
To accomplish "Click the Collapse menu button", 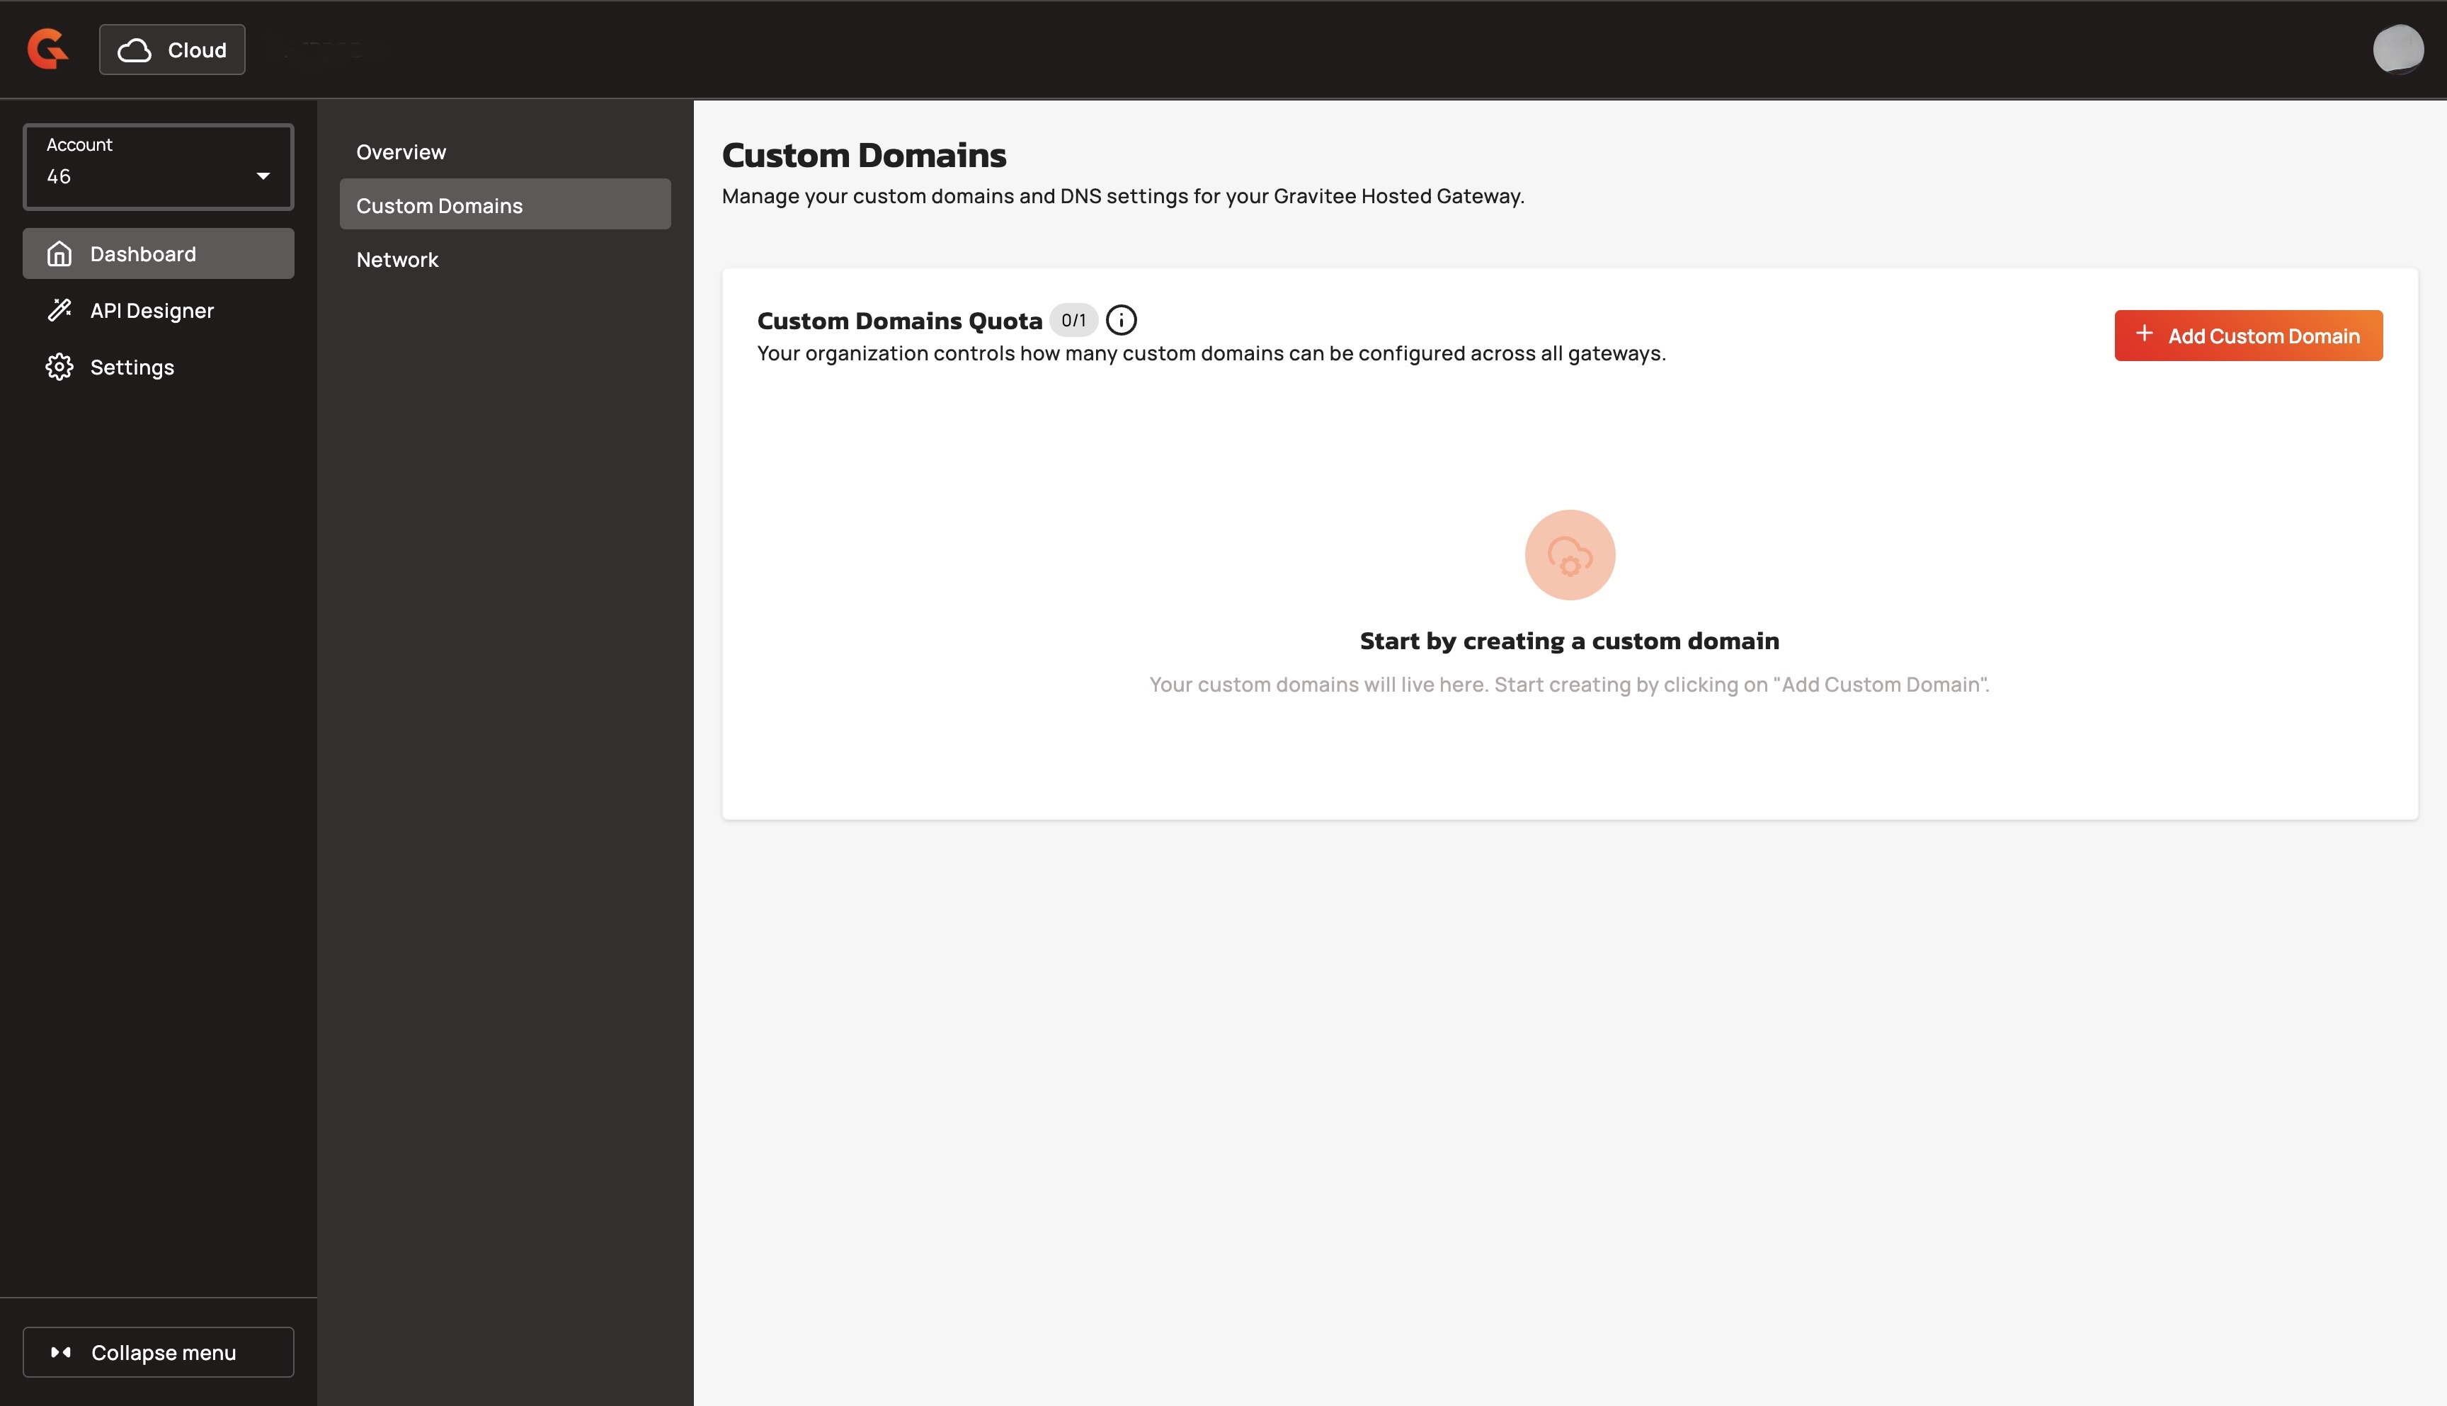I will (x=159, y=1352).
